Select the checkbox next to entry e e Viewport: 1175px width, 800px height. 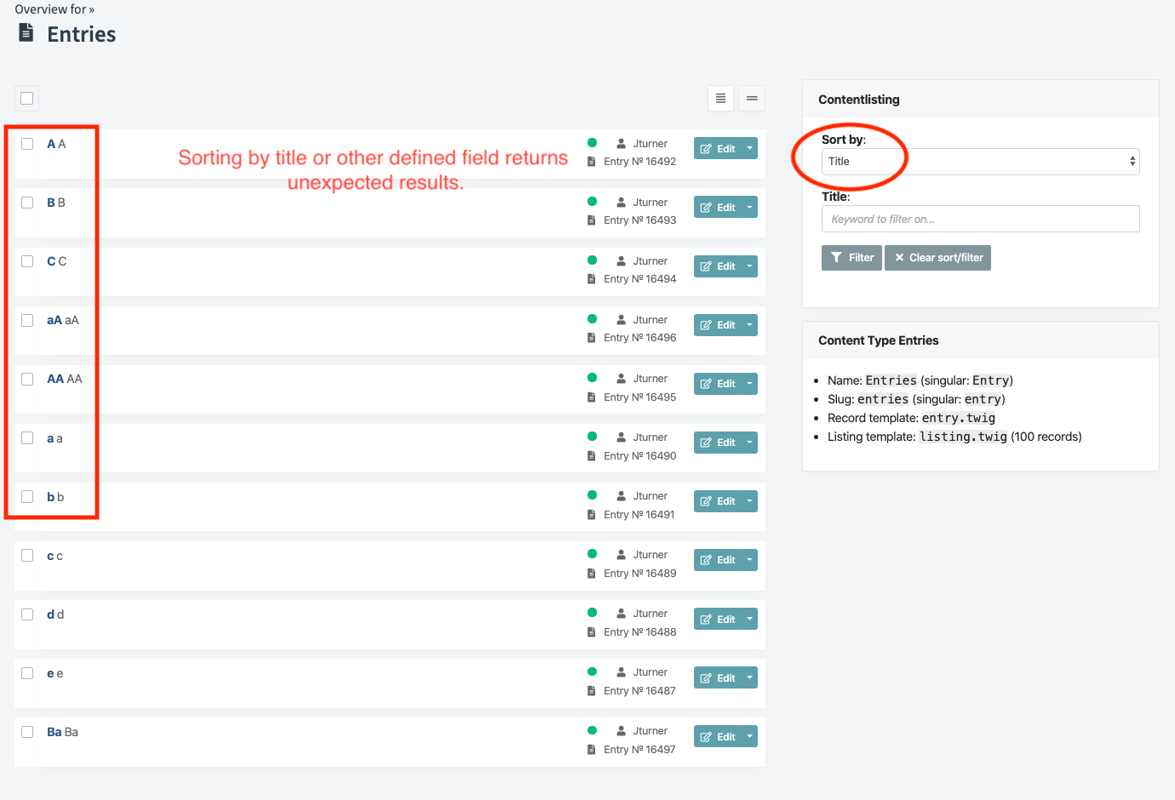tap(26, 672)
